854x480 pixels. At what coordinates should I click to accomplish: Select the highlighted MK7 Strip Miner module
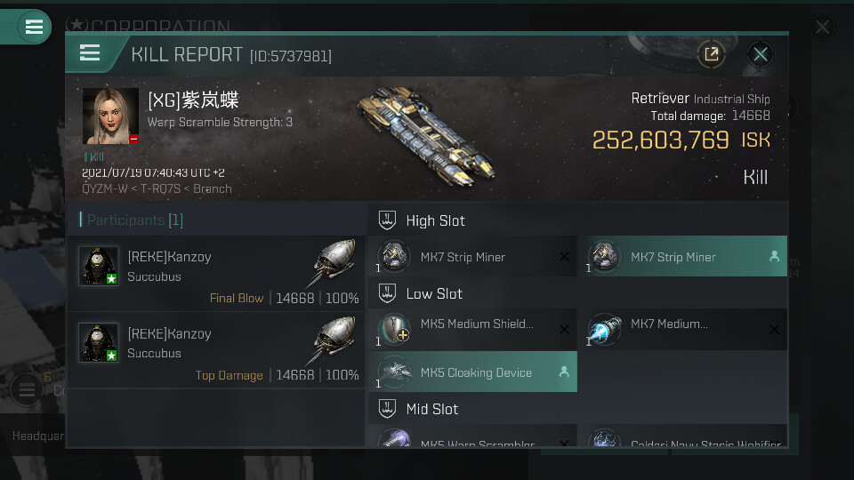683,256
